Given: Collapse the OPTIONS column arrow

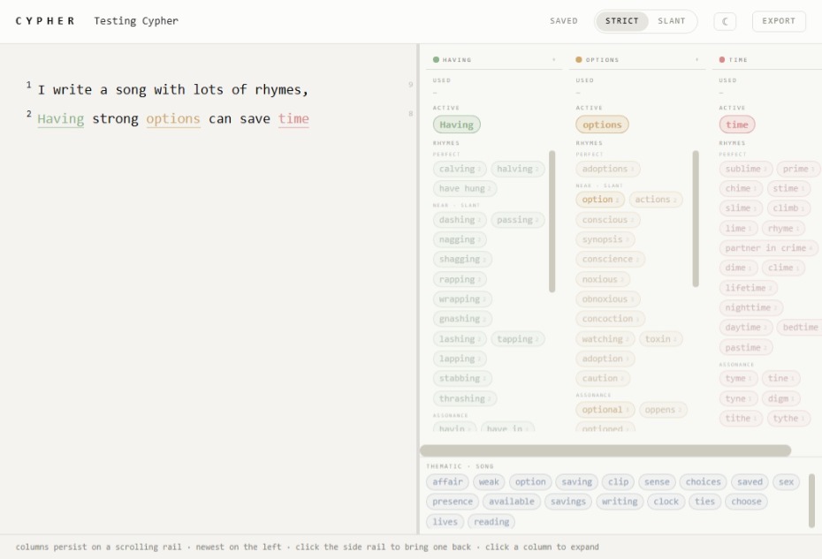Looking at the screenshot, I should pyautogui.click(x=696, y=60).
